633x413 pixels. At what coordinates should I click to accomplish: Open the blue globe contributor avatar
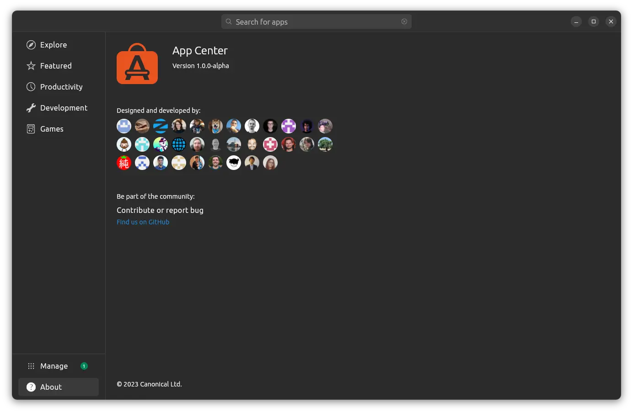pyautogui.click(x=179, y=144)
